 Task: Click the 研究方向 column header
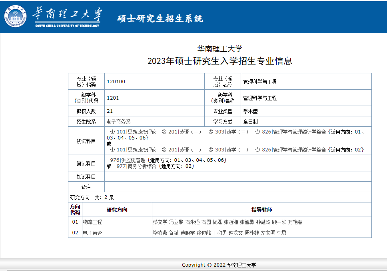point(117,210)
